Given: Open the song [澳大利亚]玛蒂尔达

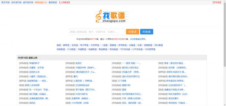Looking at the screenshot, I should [131, 76].
